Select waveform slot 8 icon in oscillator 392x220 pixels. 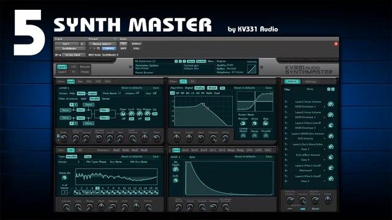[x=113, y=193]
